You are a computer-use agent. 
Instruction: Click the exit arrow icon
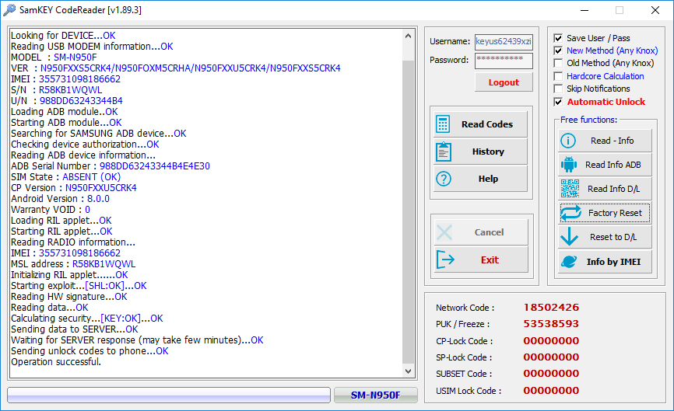445,259
